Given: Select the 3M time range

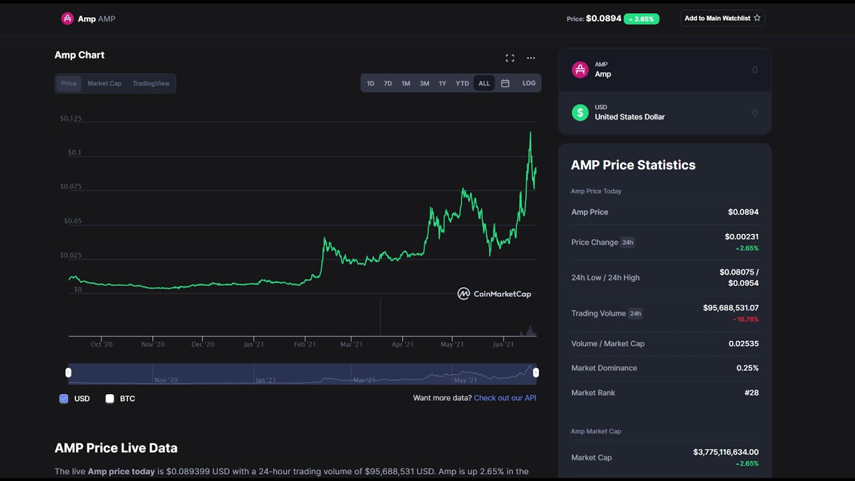Looking at the screenshot, I should coord(424,84).
